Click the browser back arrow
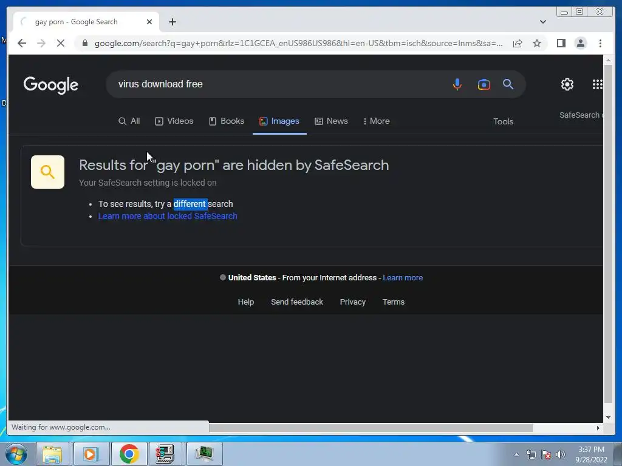622x466 pixels. click(x=22, y=43)
